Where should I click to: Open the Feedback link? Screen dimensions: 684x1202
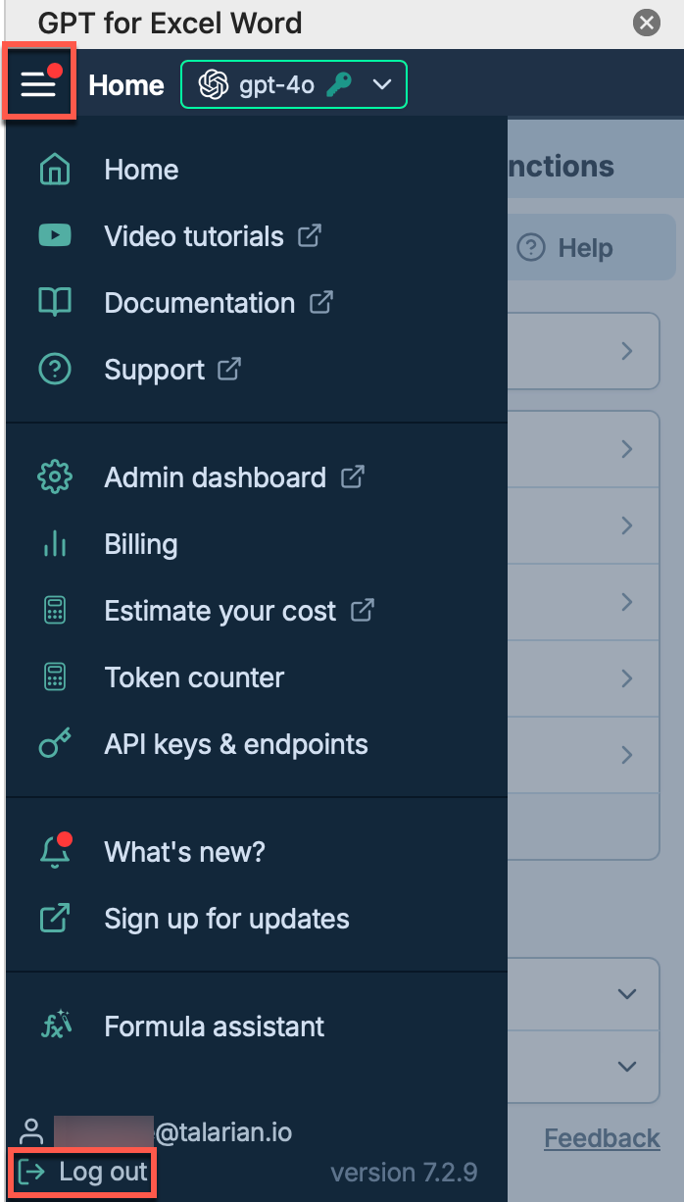[602, 1137]
